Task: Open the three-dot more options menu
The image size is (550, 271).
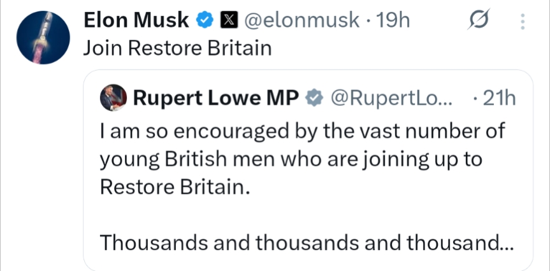Action: click(x=523, y=22)
